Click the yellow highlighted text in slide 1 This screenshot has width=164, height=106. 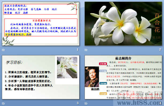click(18, 34)
